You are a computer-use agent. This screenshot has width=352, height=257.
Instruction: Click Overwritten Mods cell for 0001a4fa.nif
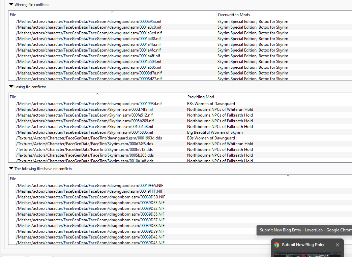[253, 44]
